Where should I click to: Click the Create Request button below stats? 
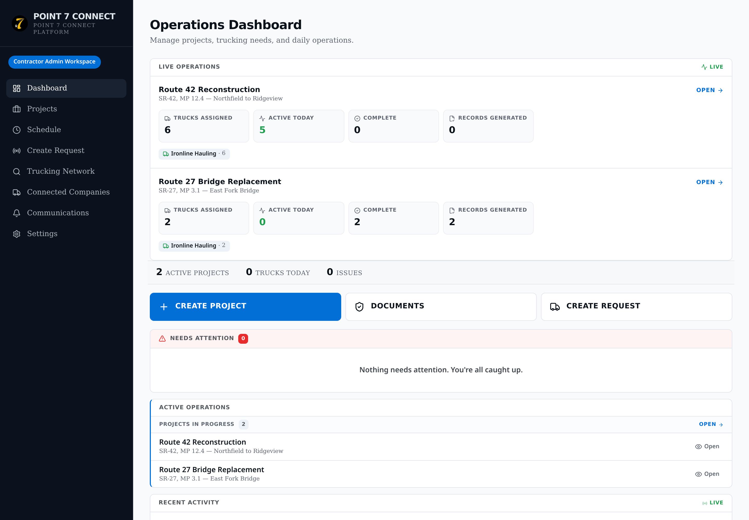pos(637,307)
